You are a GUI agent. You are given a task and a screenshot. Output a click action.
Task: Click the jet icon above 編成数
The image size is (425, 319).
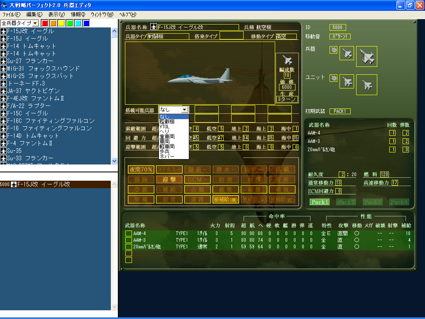(x=287, y=60)
